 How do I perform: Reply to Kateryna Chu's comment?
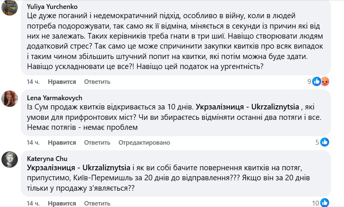pos(97,203)
